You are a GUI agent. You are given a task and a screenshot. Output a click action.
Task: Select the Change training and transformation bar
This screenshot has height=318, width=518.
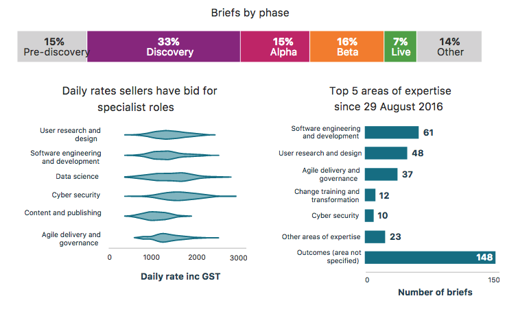[370, 195]
